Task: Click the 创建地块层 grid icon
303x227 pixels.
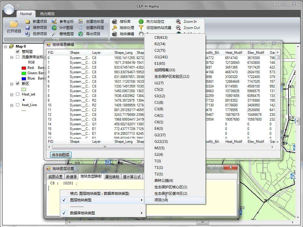Action: click(81, 21)
